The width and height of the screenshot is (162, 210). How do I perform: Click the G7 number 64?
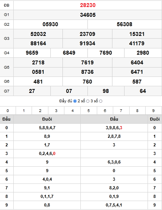coord(143,91)
